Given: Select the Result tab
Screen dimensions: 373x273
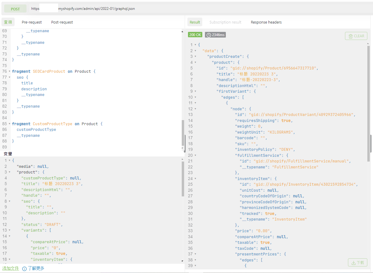Looking at the screenshot, I should [195, 22].
